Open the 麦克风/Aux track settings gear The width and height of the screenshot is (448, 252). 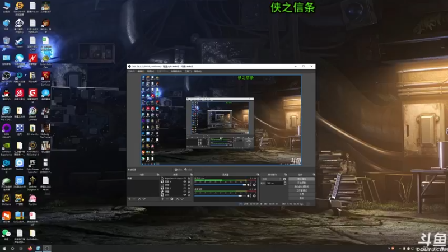[x=254, y=185]
